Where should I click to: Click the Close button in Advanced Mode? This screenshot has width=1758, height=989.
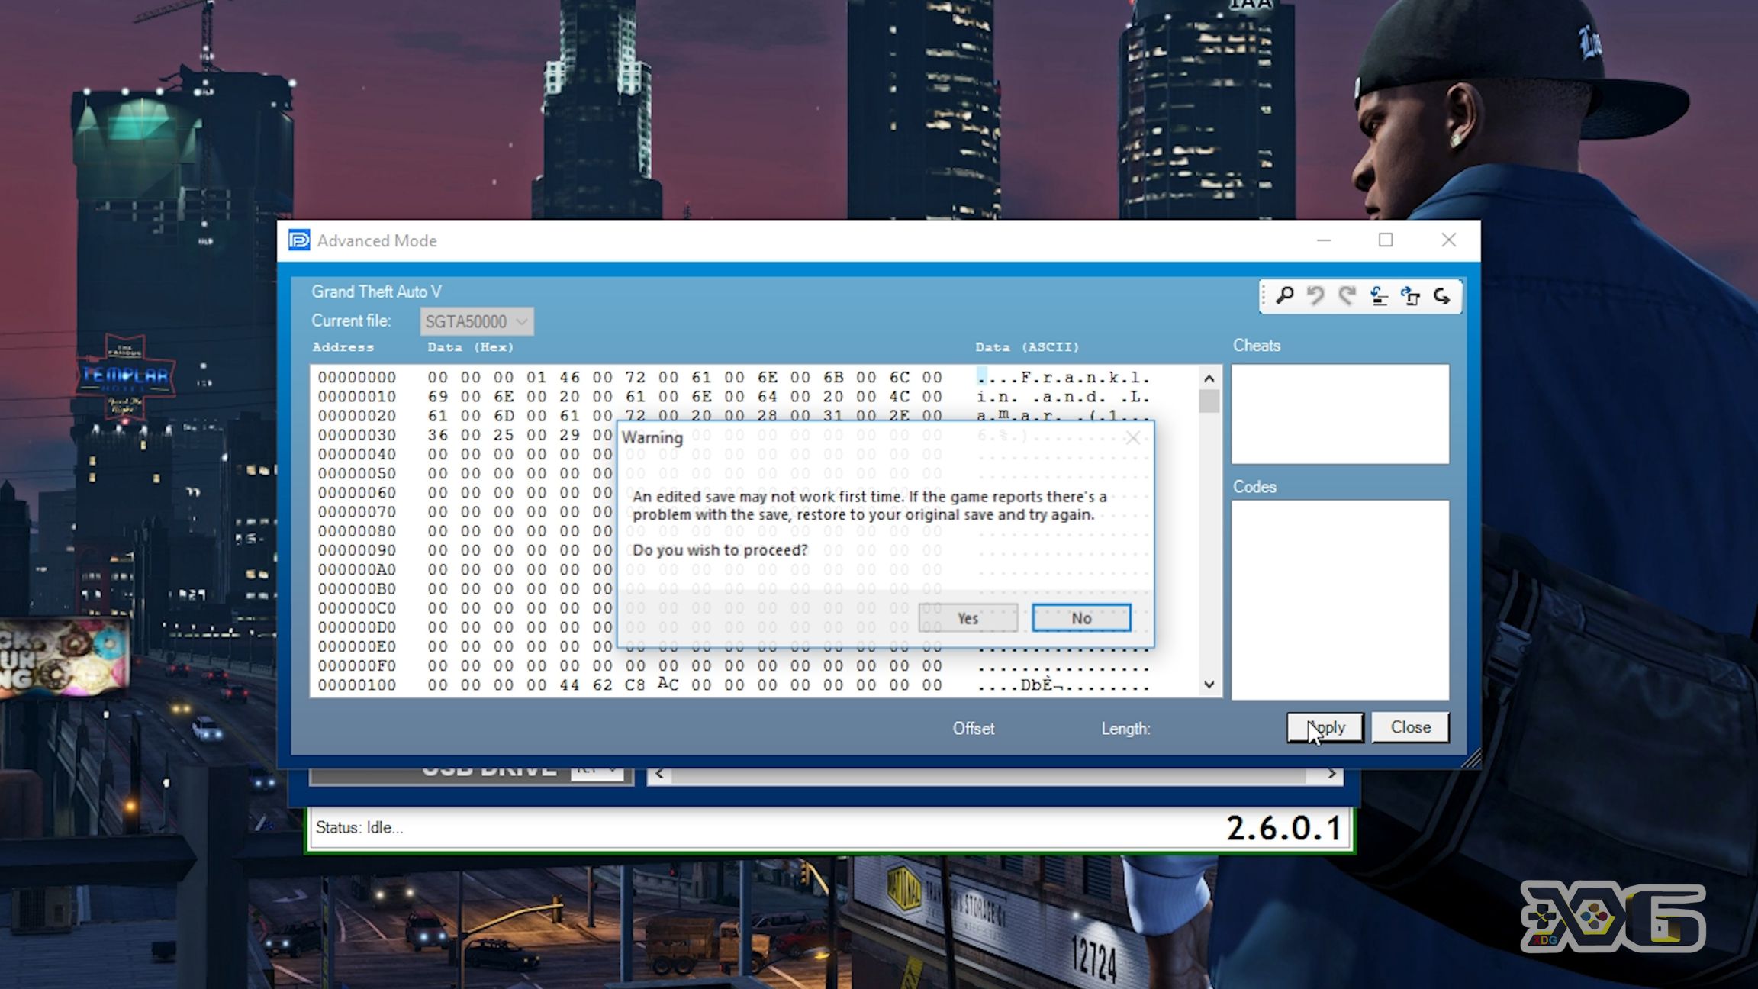[x=1410, y=727]
